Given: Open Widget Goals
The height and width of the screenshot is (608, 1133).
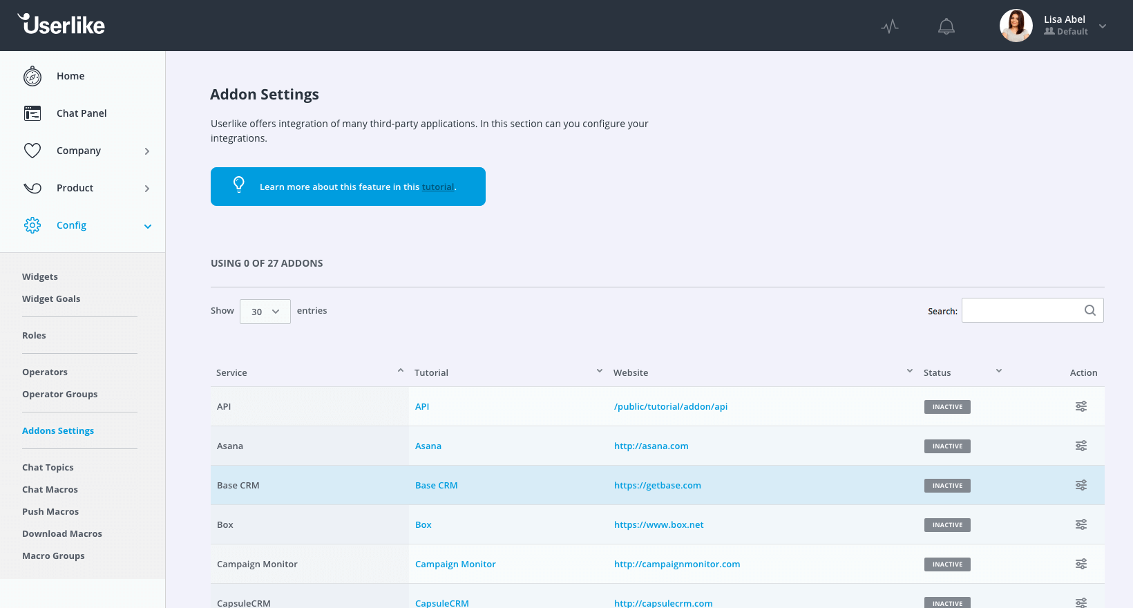Looking at the screenshot, I should 51,298.
